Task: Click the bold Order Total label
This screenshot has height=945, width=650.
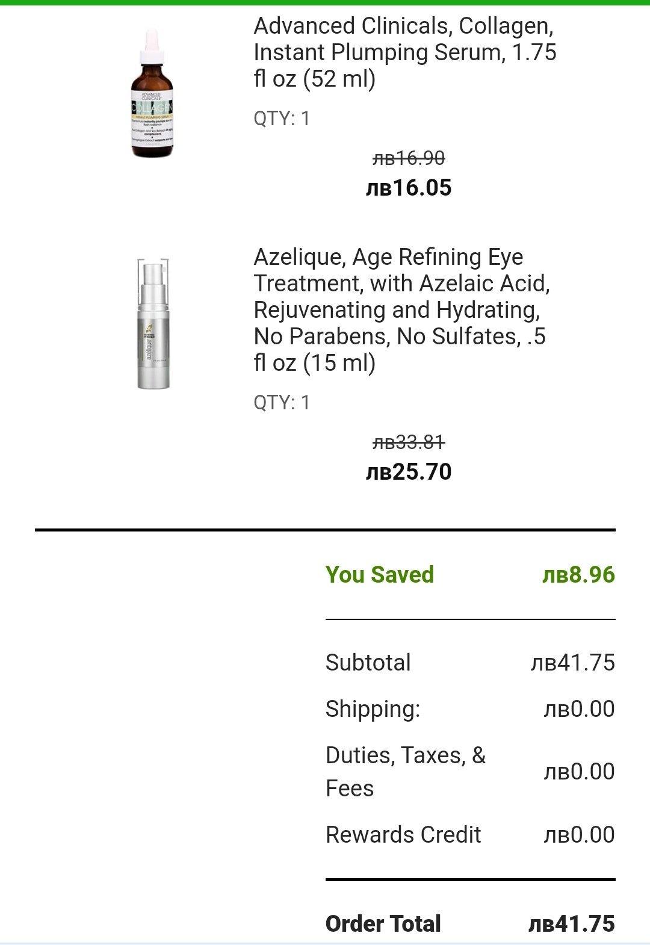Action: (383, 924)
